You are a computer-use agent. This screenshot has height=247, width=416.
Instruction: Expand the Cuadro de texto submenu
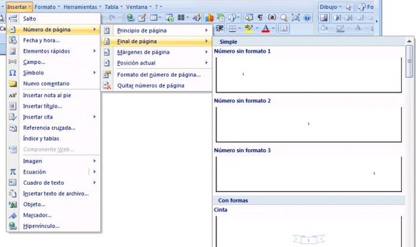pos(53,183)
